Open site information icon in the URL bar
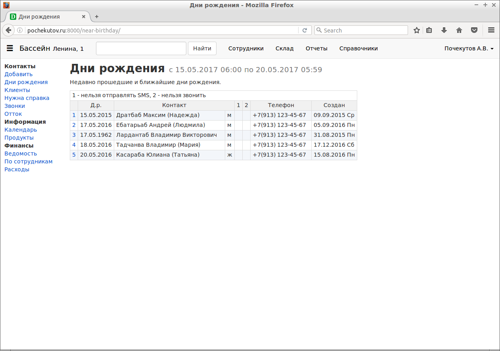The image size is (500, 351). coord(20,30)
